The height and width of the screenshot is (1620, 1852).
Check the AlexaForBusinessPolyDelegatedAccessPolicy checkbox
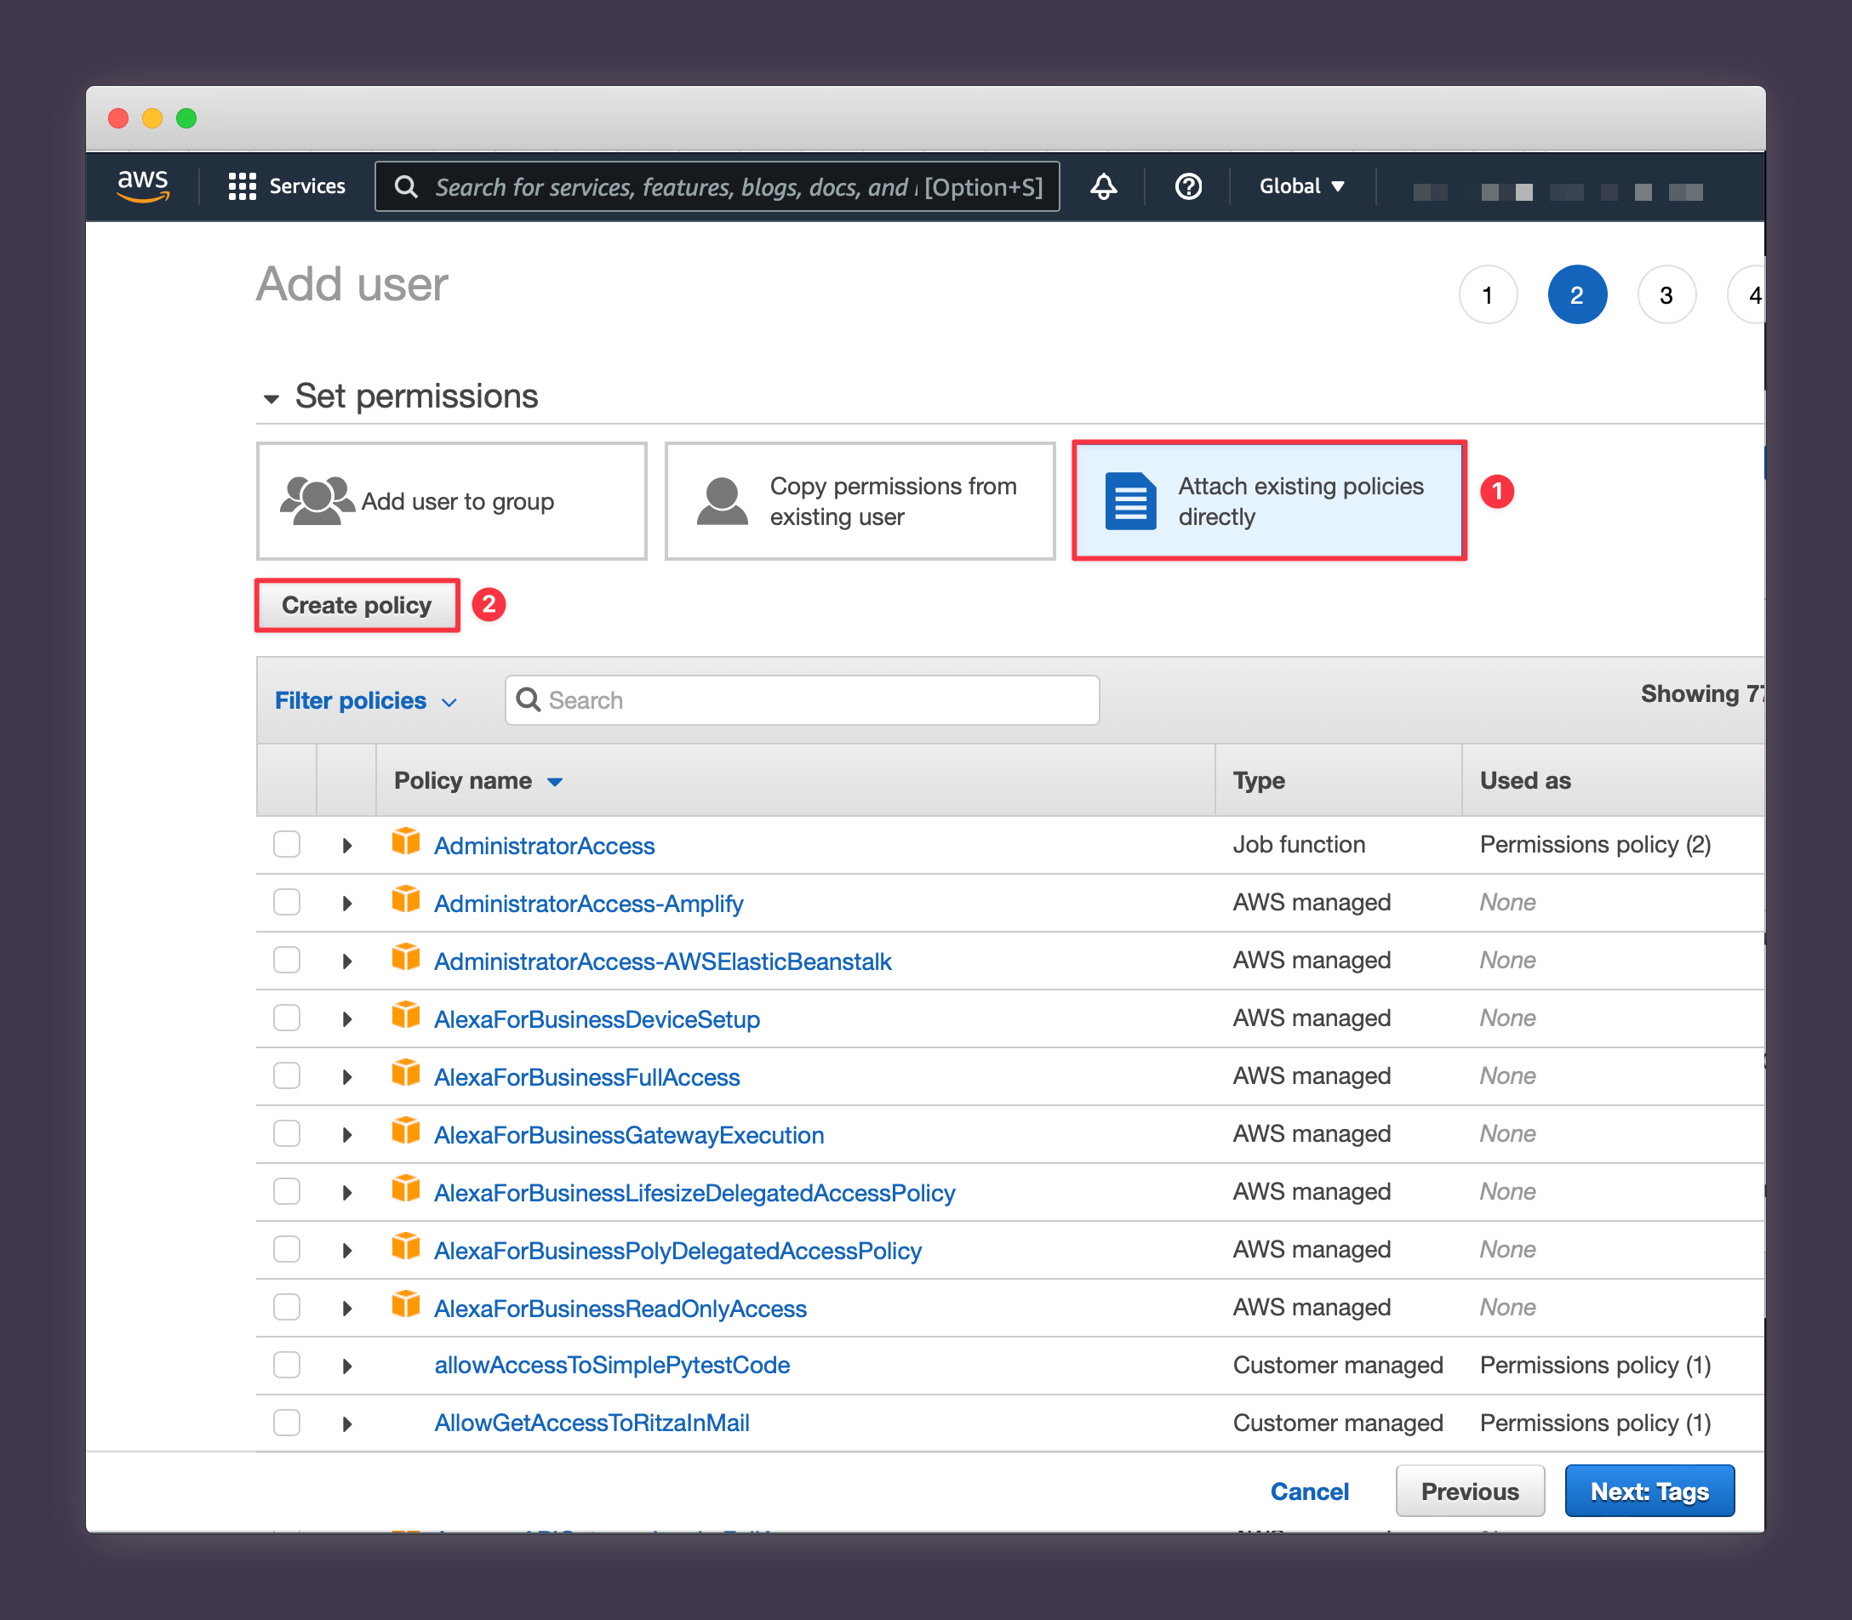[x=287, y=1249]
